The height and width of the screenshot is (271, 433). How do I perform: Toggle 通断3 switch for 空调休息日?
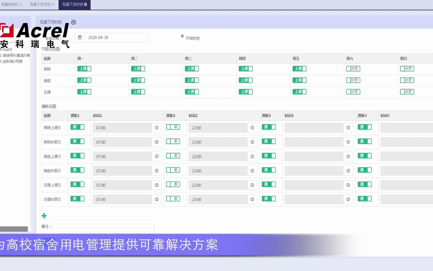(x=269, y=198)
